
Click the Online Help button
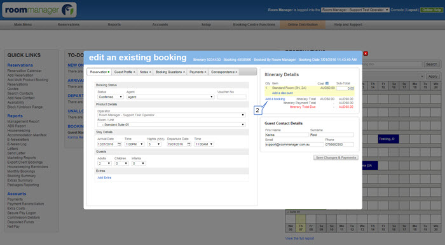432,10
